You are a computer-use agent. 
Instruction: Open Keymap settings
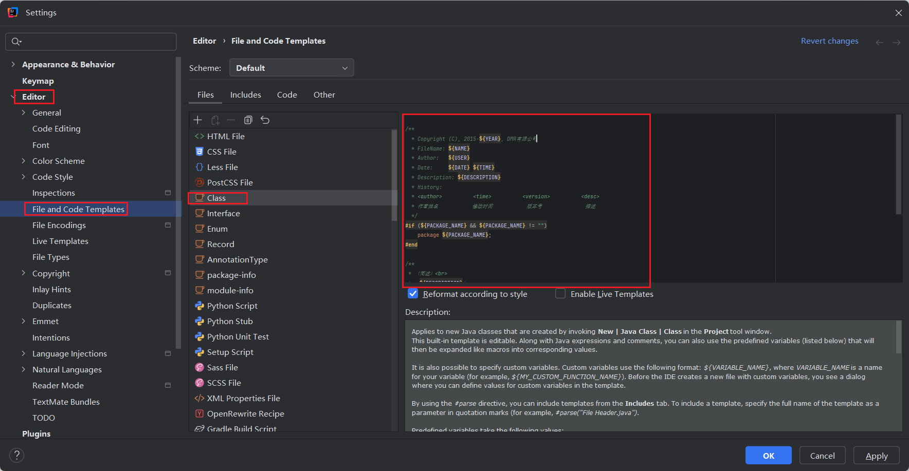(38, 81)
